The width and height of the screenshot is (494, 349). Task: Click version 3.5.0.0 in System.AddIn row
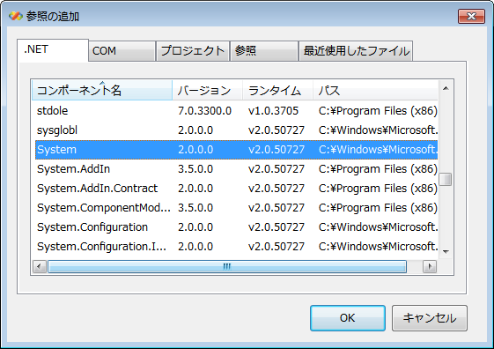click(195, 169)
